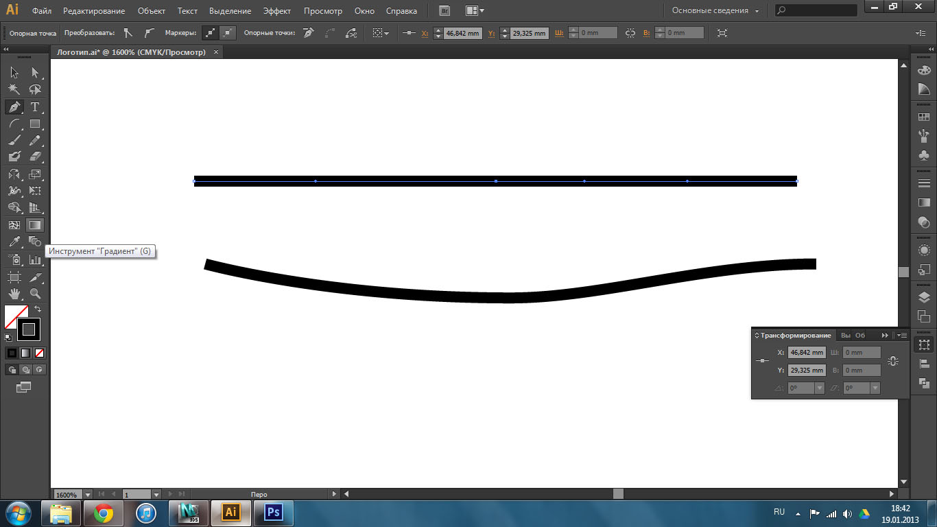
Task: Select the Artboard tool
Action: tap(14, 277)
